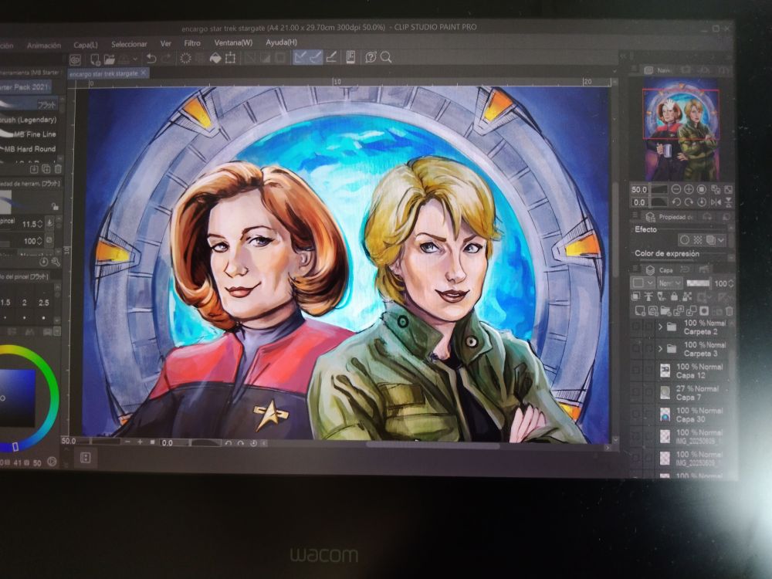Undo the last action
Image resolution: width=772 pixels, height=579 pixels.
pyautogui.click(x=151, y=59)
